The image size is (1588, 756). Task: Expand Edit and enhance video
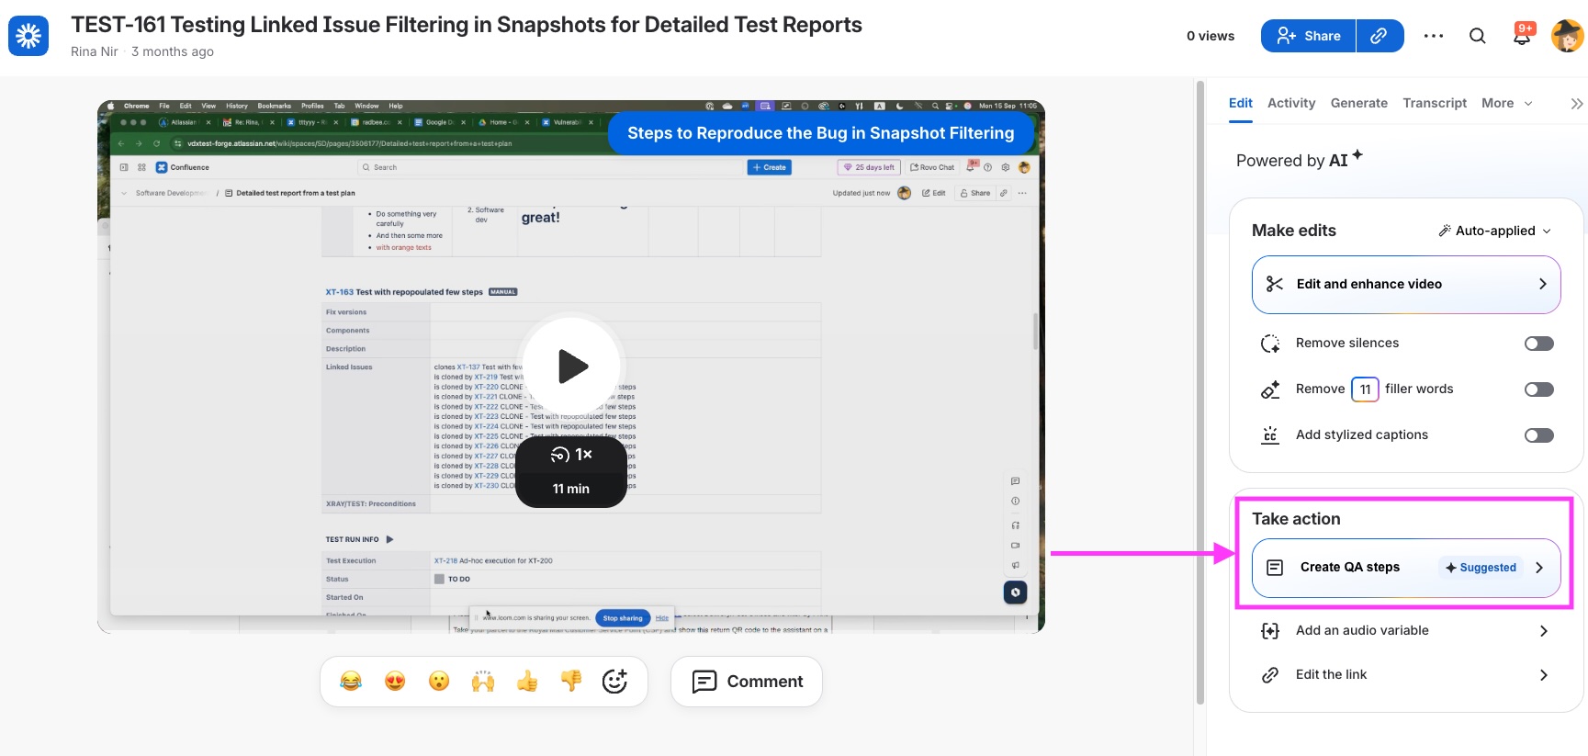pos(1406,285)
